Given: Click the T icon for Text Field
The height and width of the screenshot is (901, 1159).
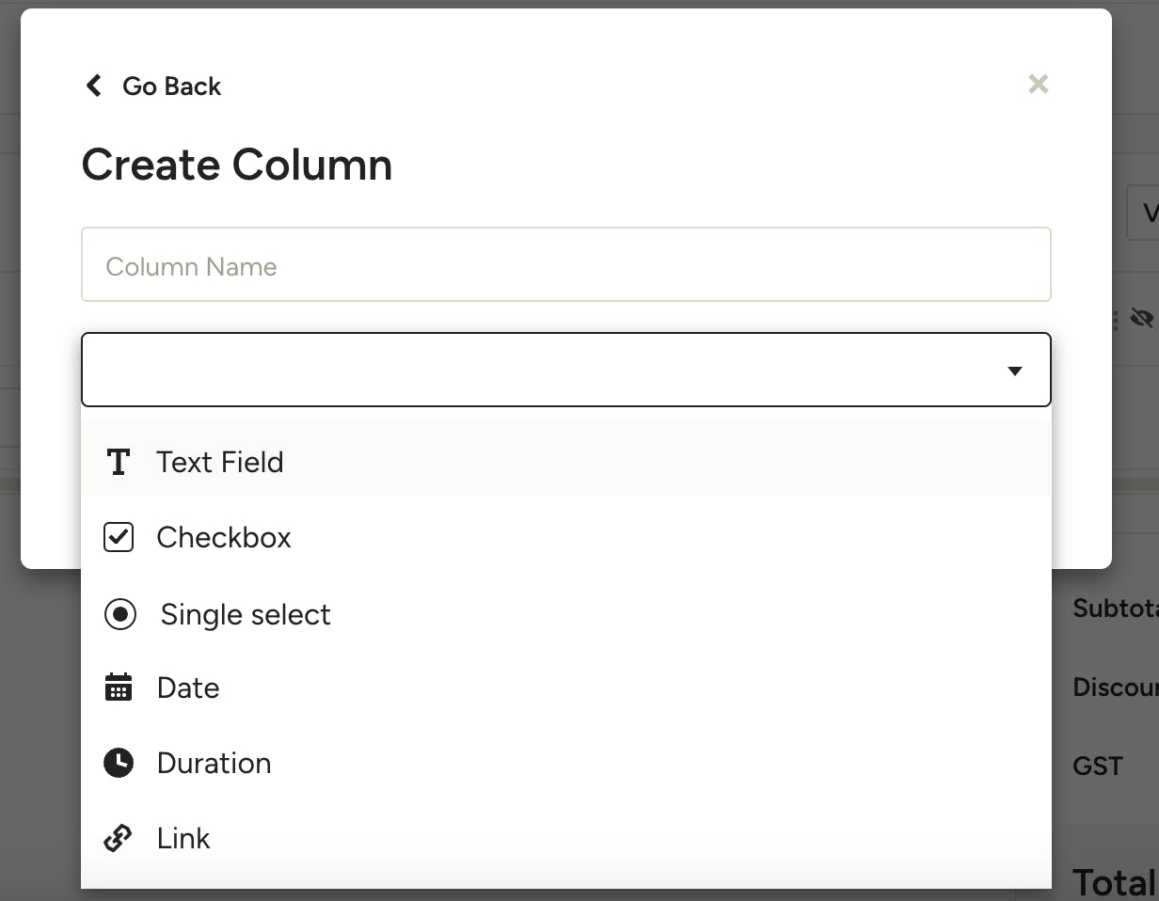Looking at the screenshot, I should pyautogui.click(x=119, y=462).
